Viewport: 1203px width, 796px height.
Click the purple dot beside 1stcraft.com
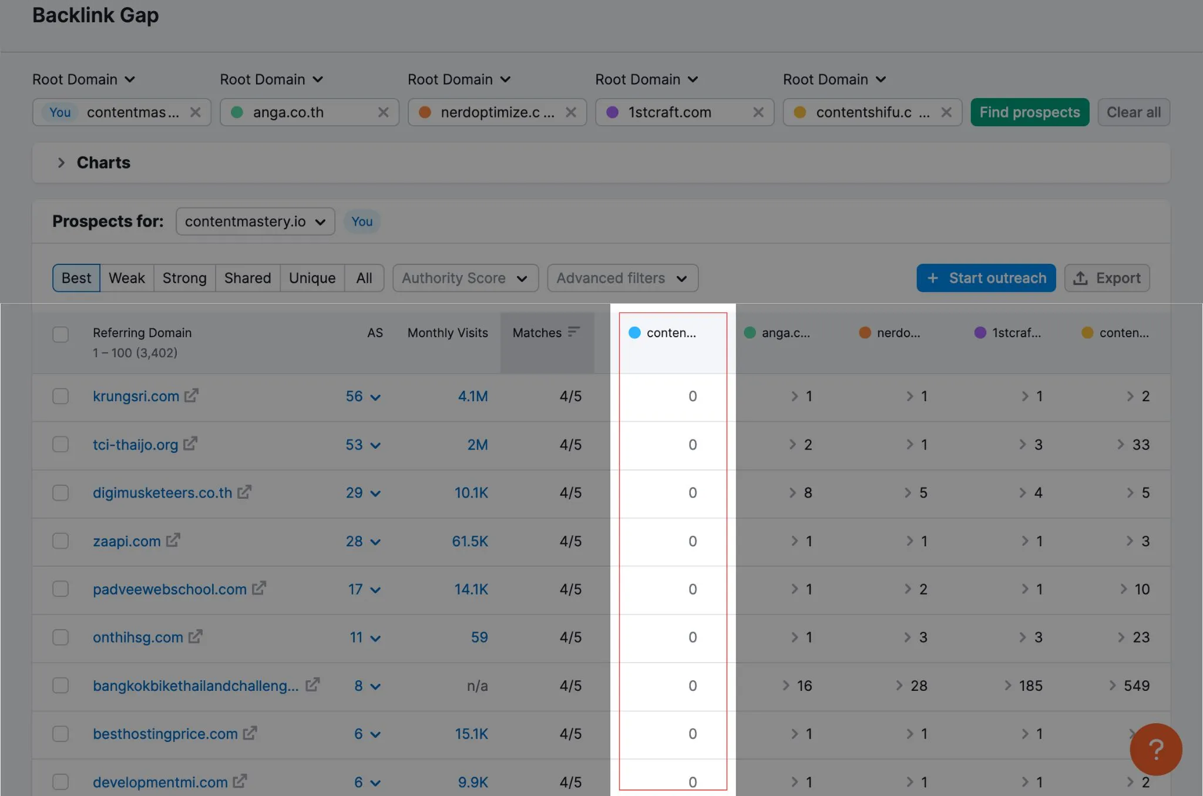[x=612, y=112]
